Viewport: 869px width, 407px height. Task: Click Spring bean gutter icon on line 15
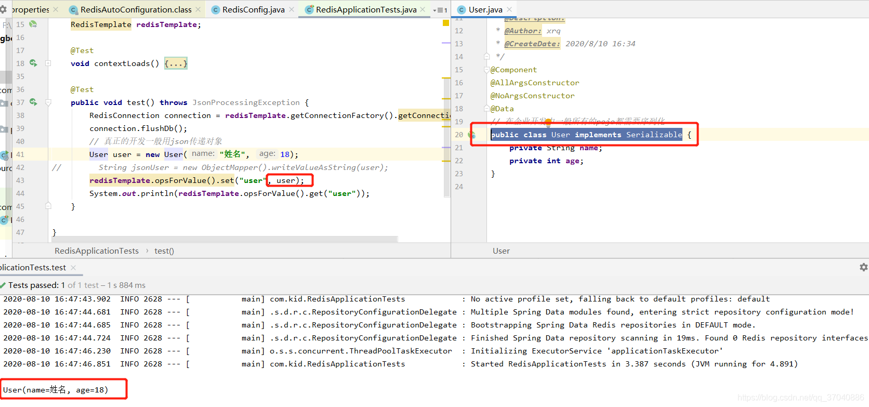click(x=33, y=24)
